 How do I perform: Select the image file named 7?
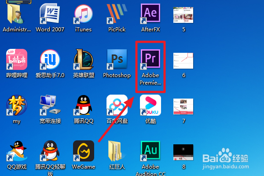[x=183, y=106]
